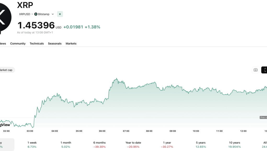Click the Bitstamp exchange logo icon

pyautogui.click(x=36, y=14)
